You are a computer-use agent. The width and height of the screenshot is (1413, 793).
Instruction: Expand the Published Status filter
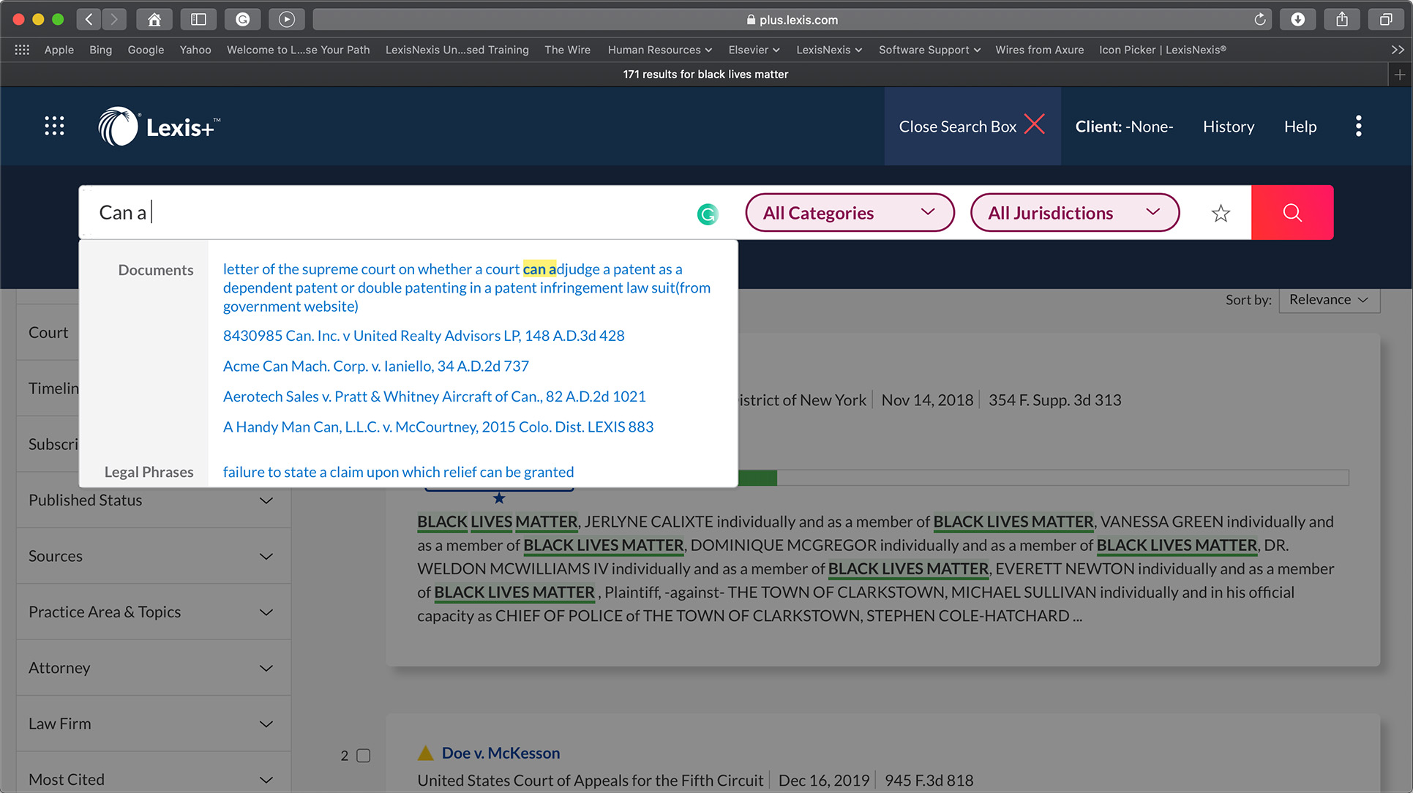[153, 500]
